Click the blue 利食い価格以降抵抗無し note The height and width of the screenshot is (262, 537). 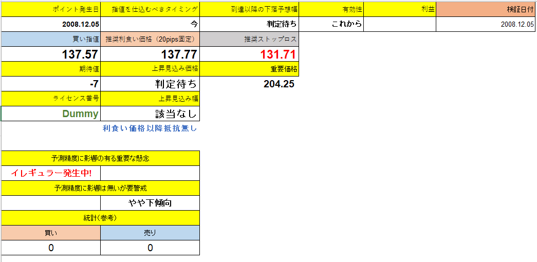150,128
